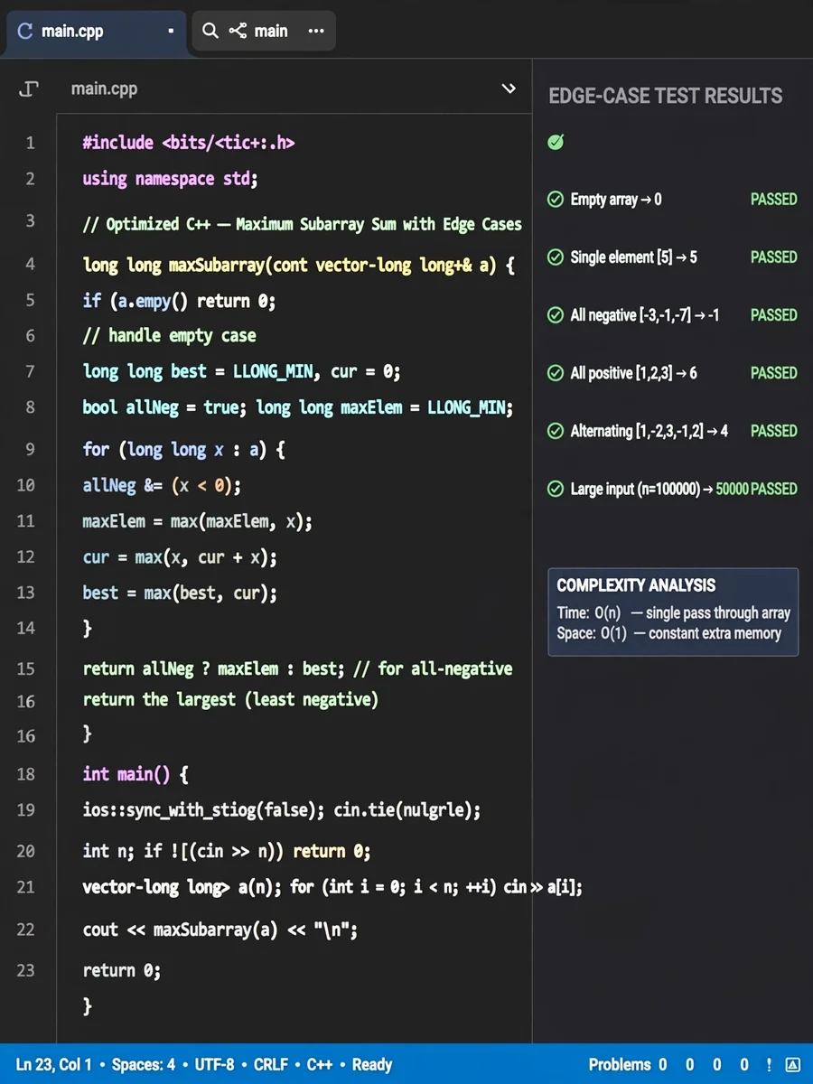This screenshot has width=813, height=1084.
Task: Click PASSED status of Alternating test
Action: 774,431
